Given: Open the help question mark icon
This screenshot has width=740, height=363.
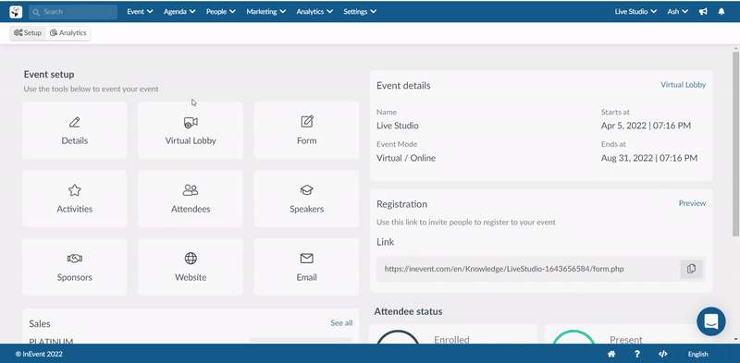Looking at the screenshot, I should click(637, 354).
